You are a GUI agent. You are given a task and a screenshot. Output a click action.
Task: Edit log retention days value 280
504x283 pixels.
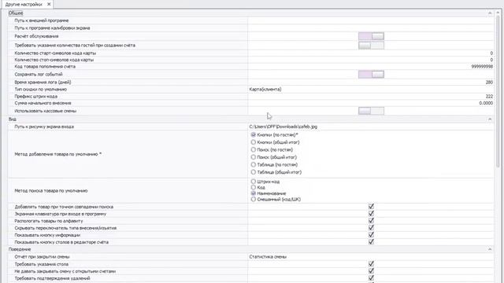tap(371, 82)
